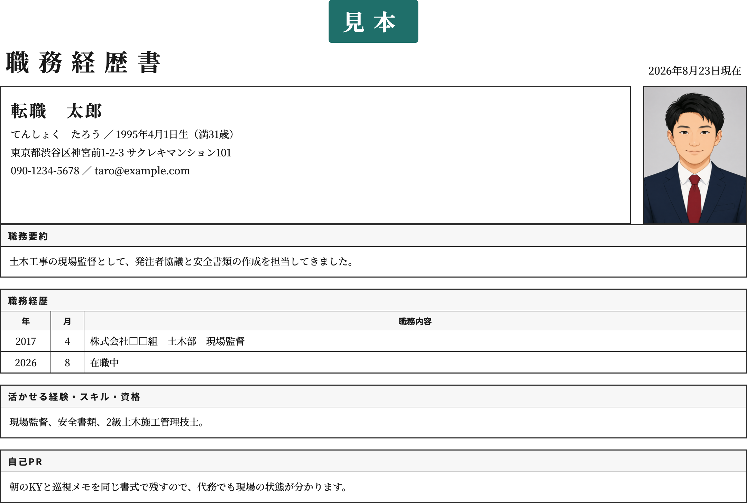Image resolution: width=747 pixels, height=503 pixels.
Task: Select the 土木工事の現場監督 summary sentence
Action: (182, 262)
